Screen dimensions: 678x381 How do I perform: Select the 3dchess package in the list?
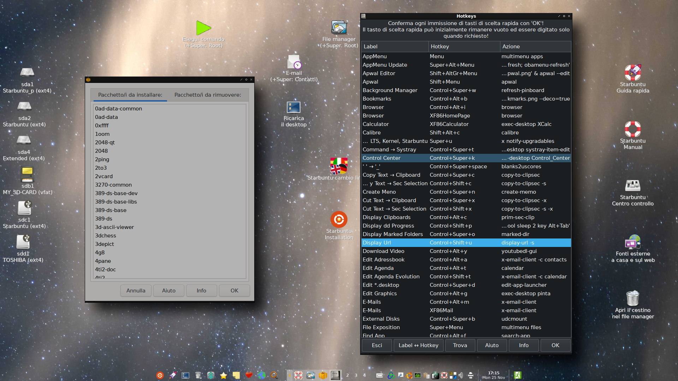point(106,236)
